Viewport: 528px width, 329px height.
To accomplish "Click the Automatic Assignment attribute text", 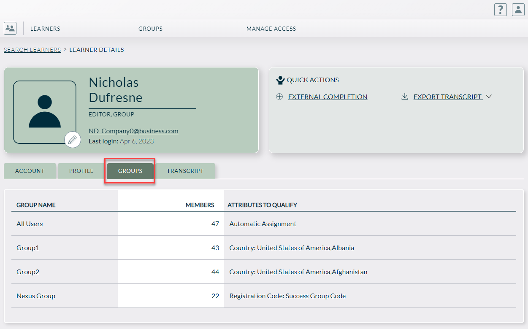I will tap(263, 224).
